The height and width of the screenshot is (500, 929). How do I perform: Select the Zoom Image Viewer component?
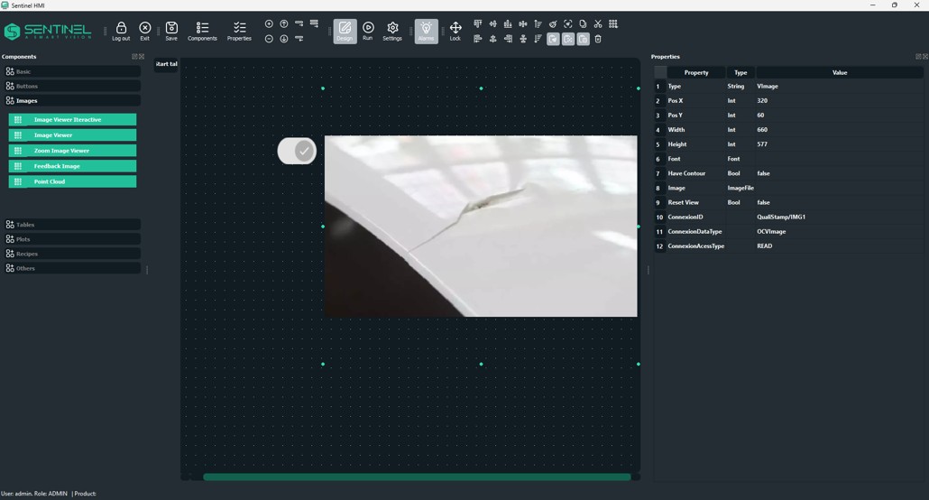pos(72,151)
